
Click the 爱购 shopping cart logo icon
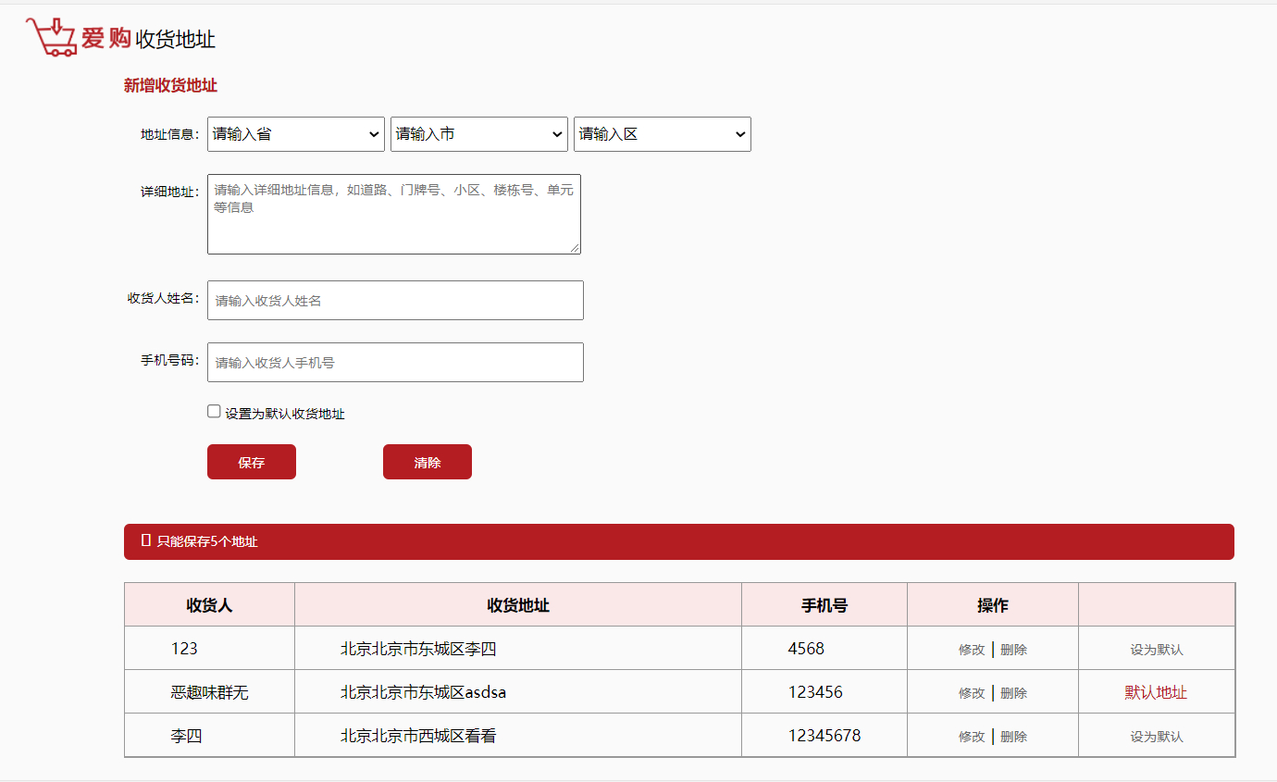pyautogui.click(x=53, y=37)
